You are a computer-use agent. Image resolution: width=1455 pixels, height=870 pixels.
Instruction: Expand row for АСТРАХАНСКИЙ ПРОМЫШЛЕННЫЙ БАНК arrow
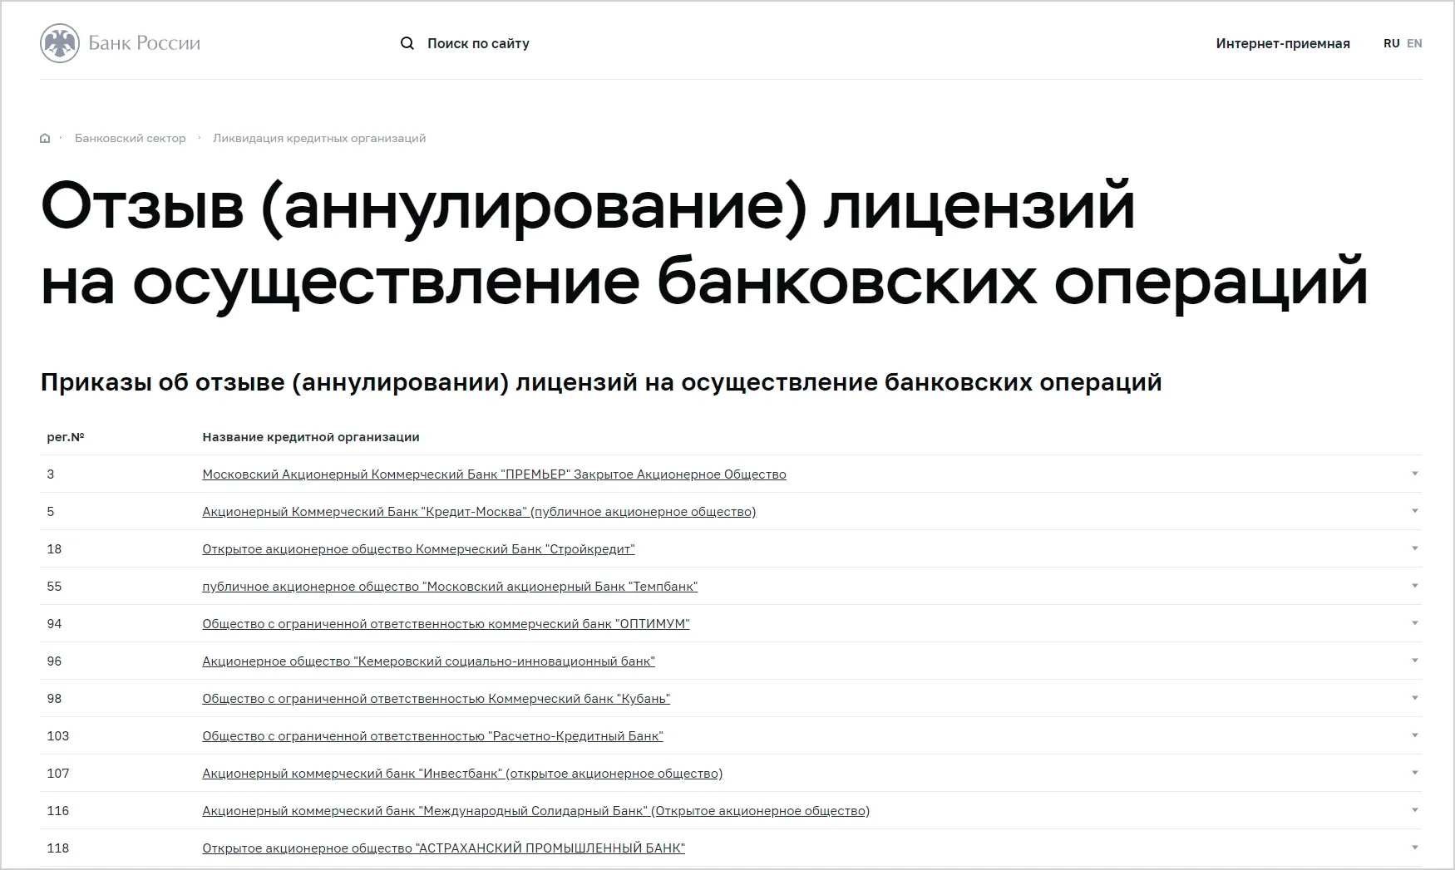(1415, 848)
